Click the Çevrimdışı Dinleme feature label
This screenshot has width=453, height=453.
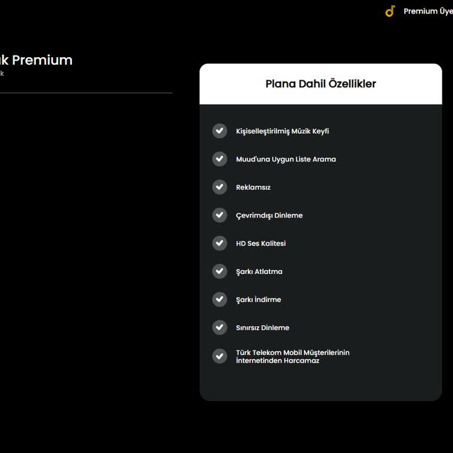pyautogui.click(x=269, y=215)
